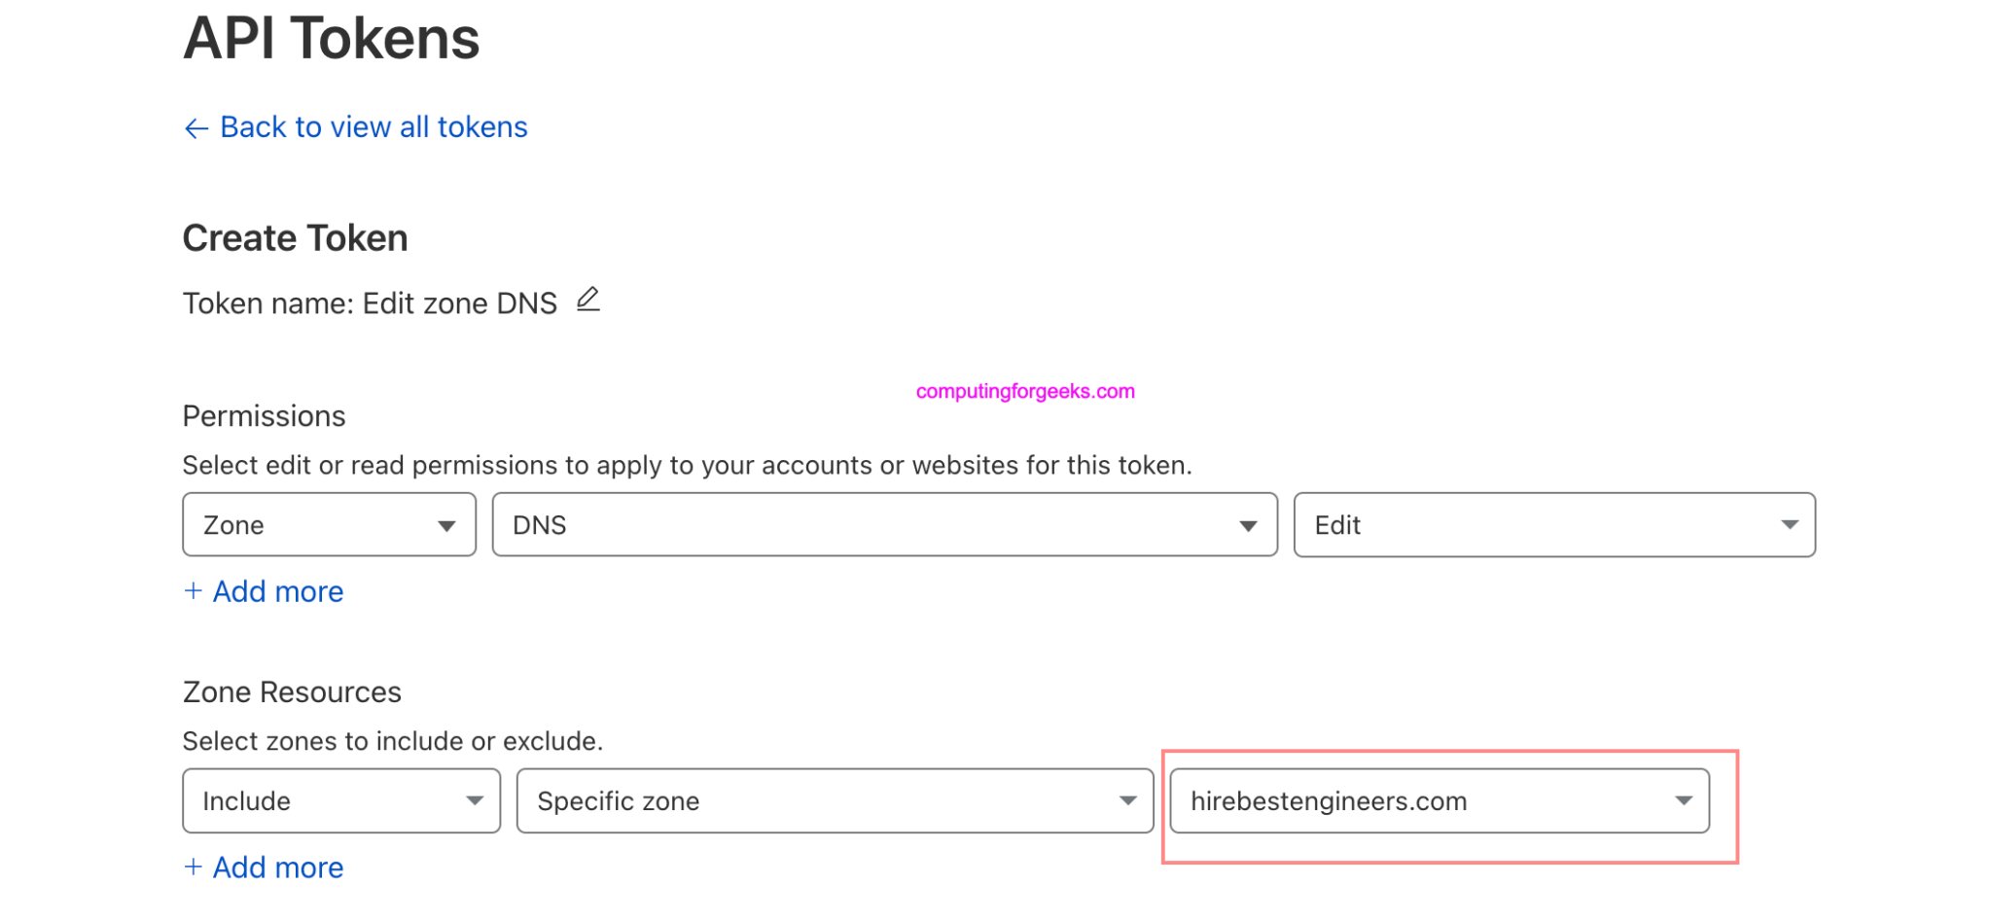This screenshot has height=920, width=1992.
Task: Open the Specific zone scope dropdown
Action: (834, 800)
